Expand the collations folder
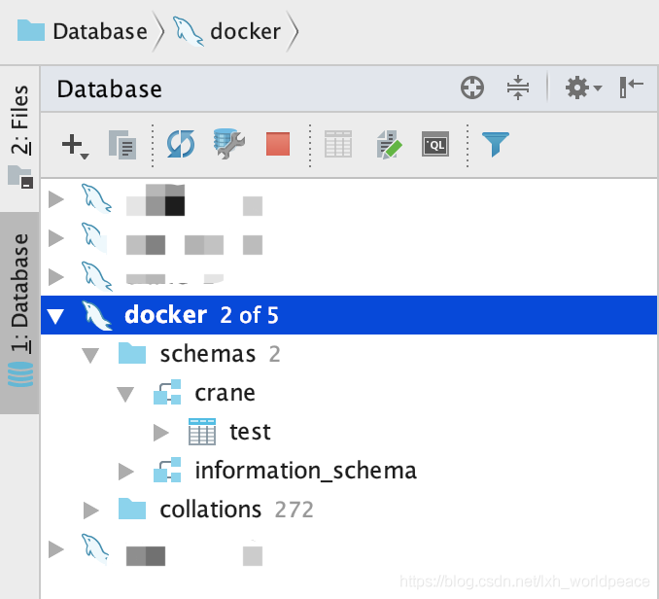Image resolution: width=659 pixels, height=599 pixels. (x=90, y=511)
